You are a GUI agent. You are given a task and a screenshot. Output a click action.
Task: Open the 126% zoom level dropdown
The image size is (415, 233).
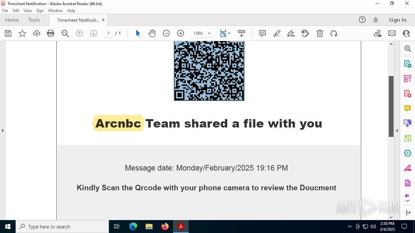click(x=209, y=33)
